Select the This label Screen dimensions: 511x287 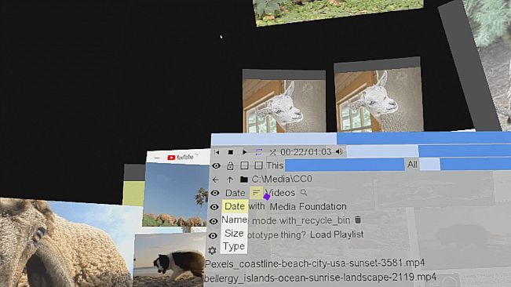pos(275,165)
